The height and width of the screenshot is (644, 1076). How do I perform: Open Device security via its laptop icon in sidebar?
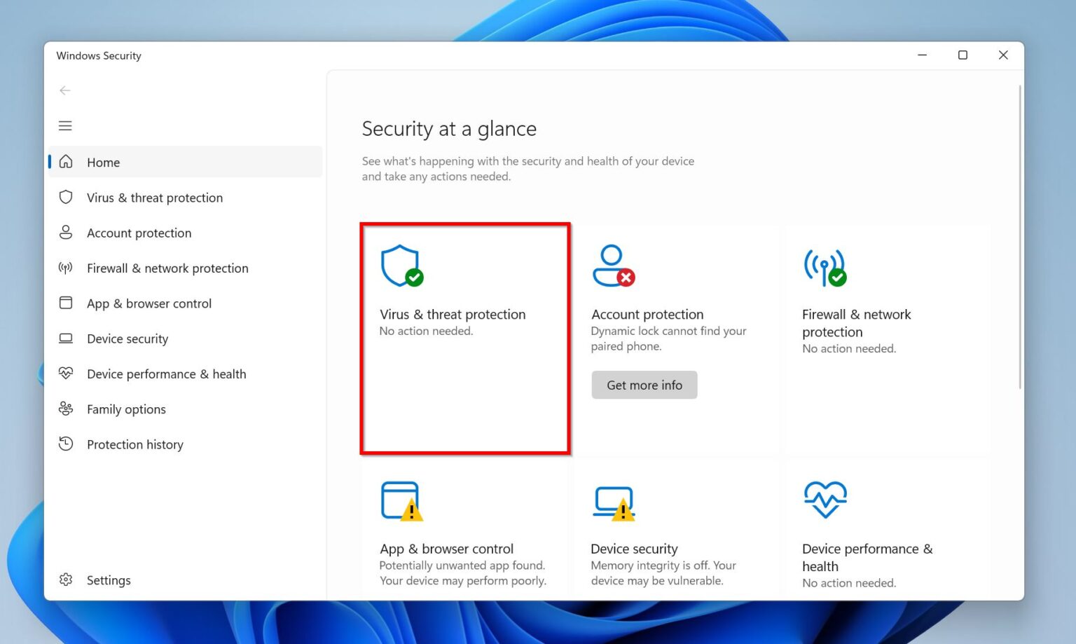click(65, 338)
